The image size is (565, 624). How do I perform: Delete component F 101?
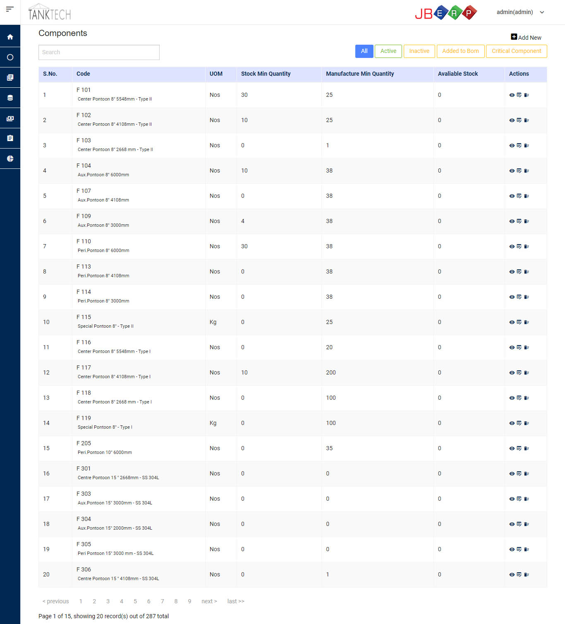pos(527,95)
